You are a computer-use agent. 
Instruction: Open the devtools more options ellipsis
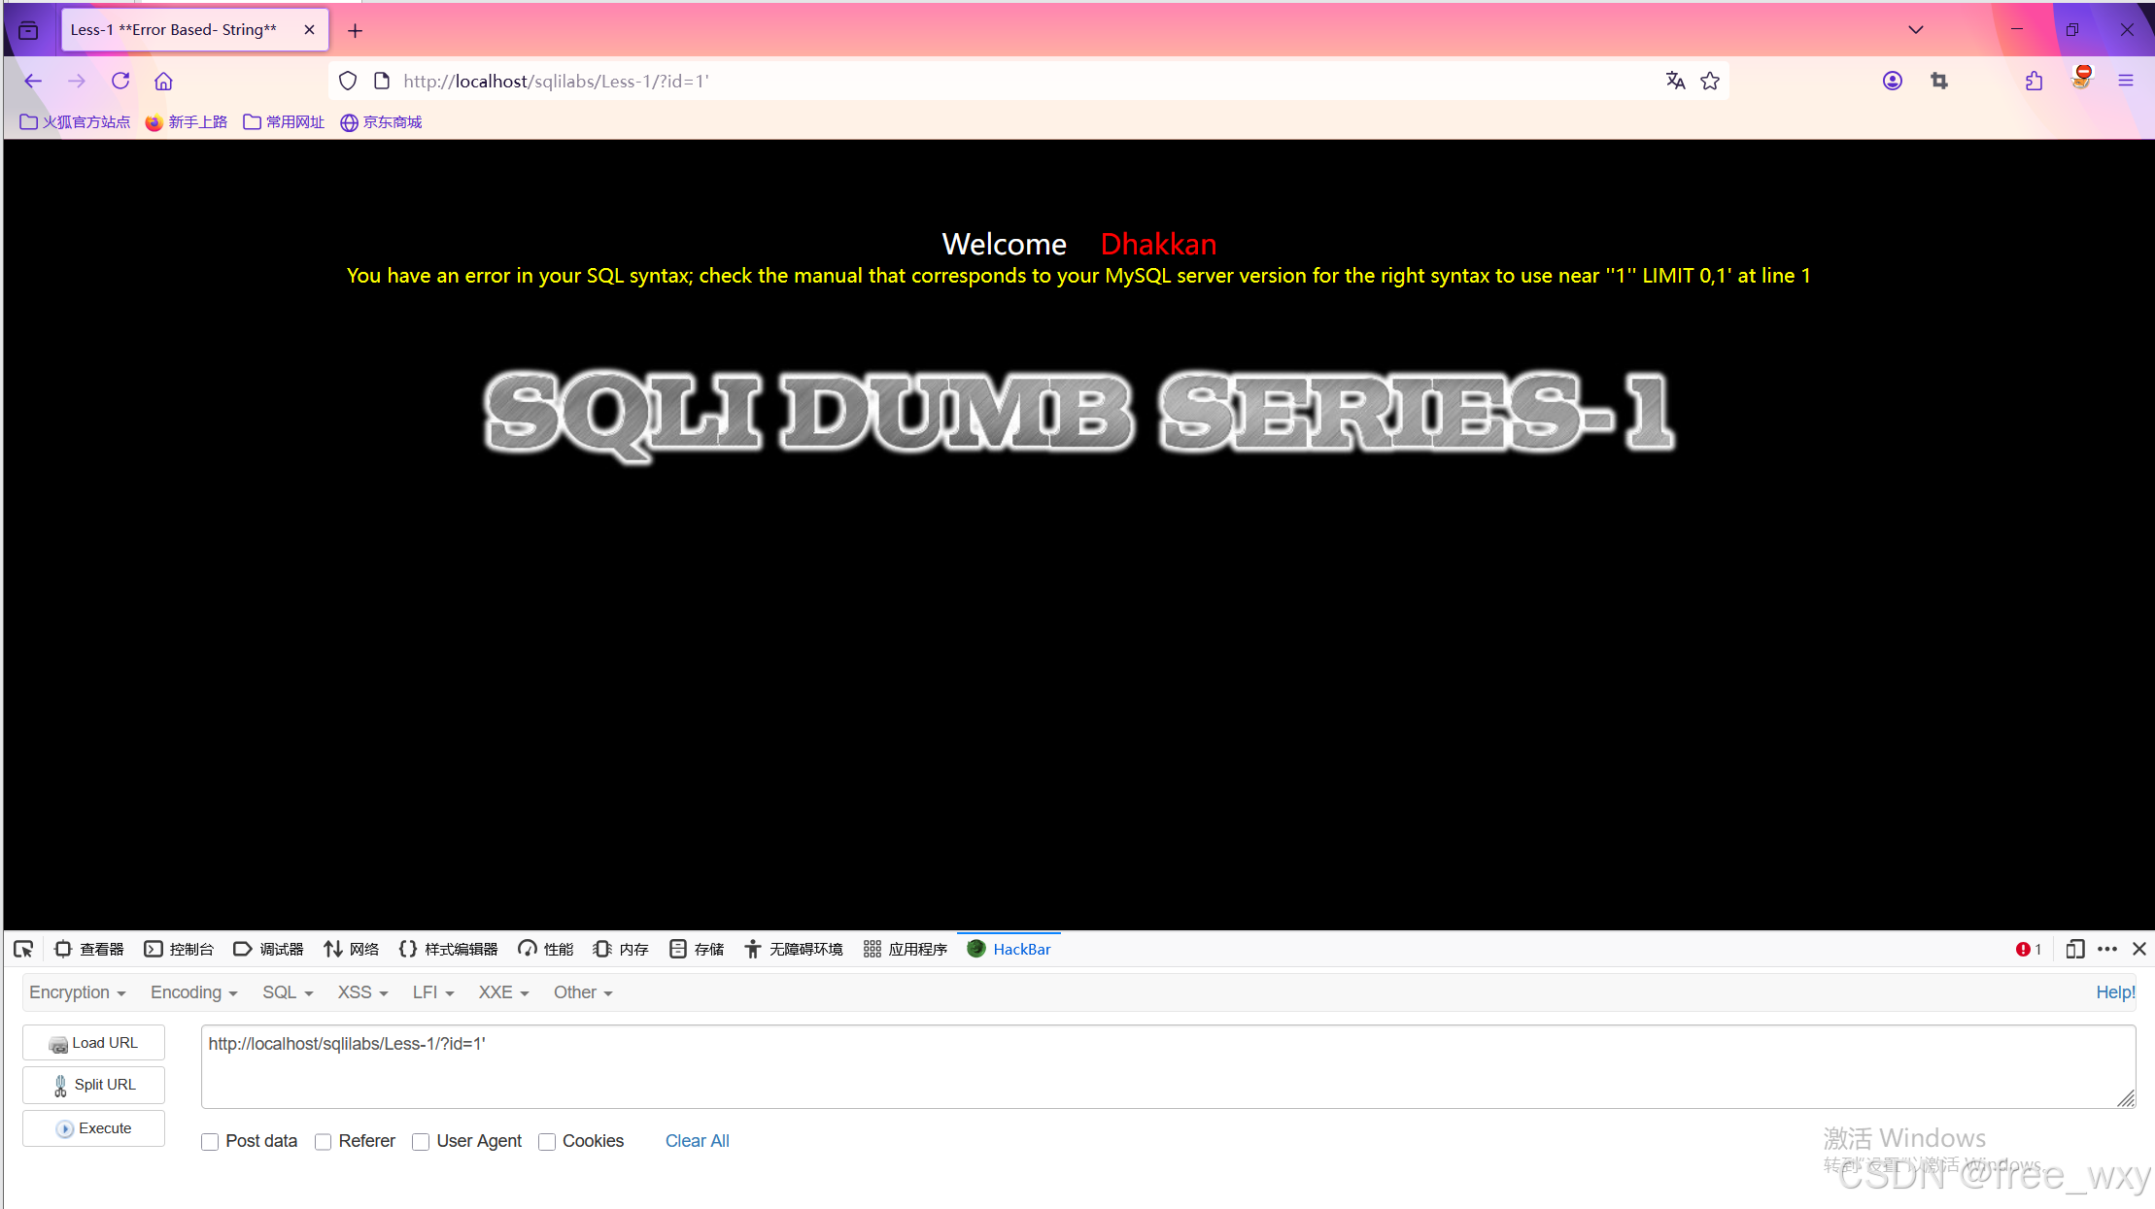tap(2106, 949)
